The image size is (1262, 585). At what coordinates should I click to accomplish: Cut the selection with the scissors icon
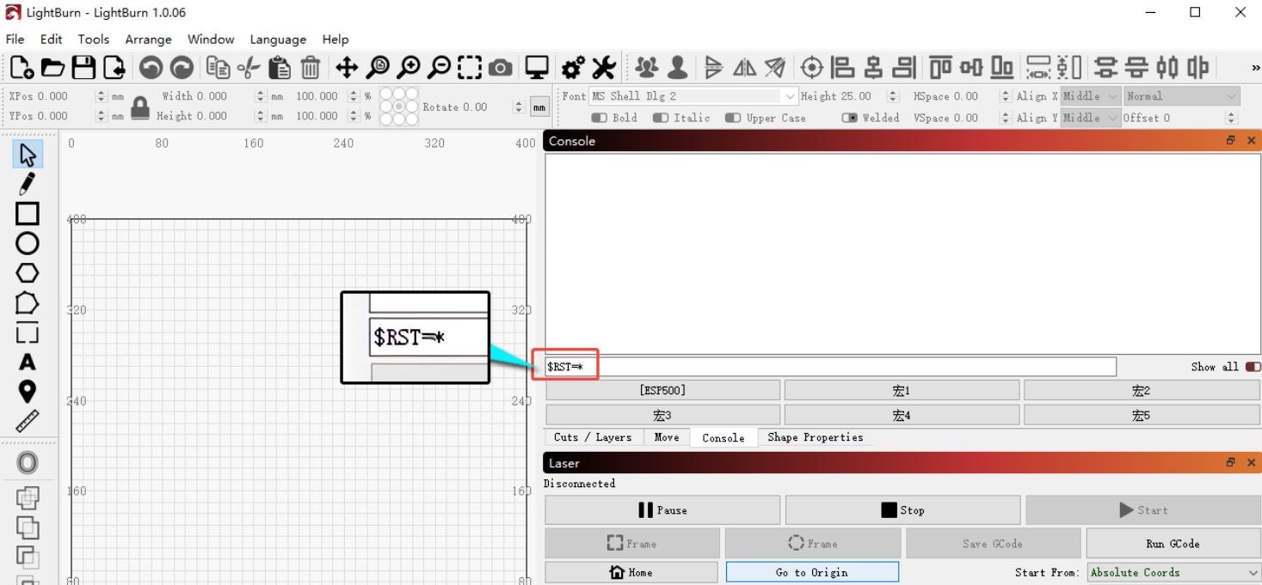tap(249, 67)
